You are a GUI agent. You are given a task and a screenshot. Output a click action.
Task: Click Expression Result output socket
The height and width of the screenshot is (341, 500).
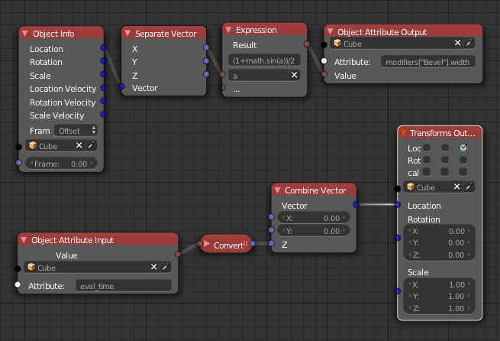coord(307,44)
